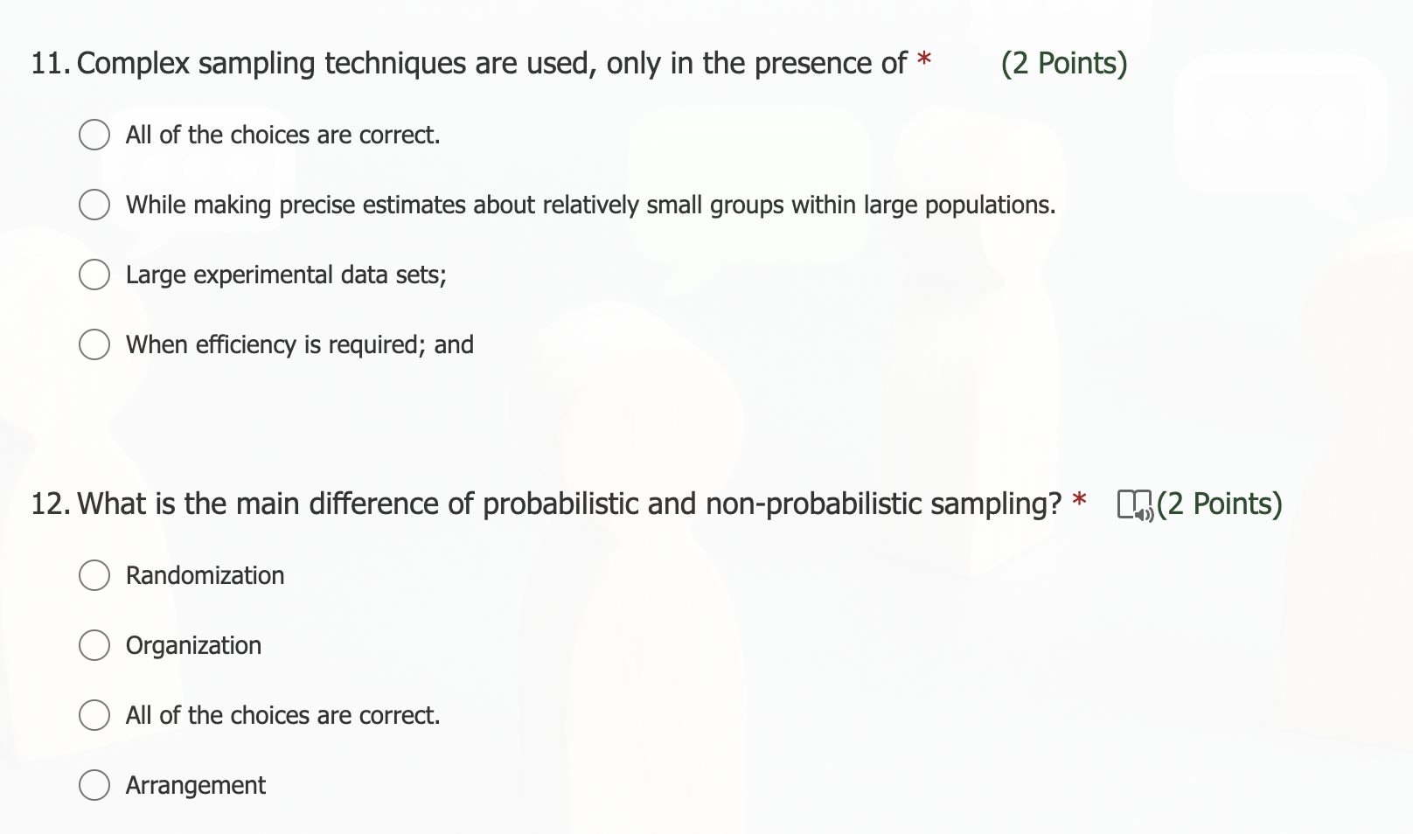Click the 'When efficiency is required; and' label text
Screen dimensions: 1413x834
tap(299, 344)
